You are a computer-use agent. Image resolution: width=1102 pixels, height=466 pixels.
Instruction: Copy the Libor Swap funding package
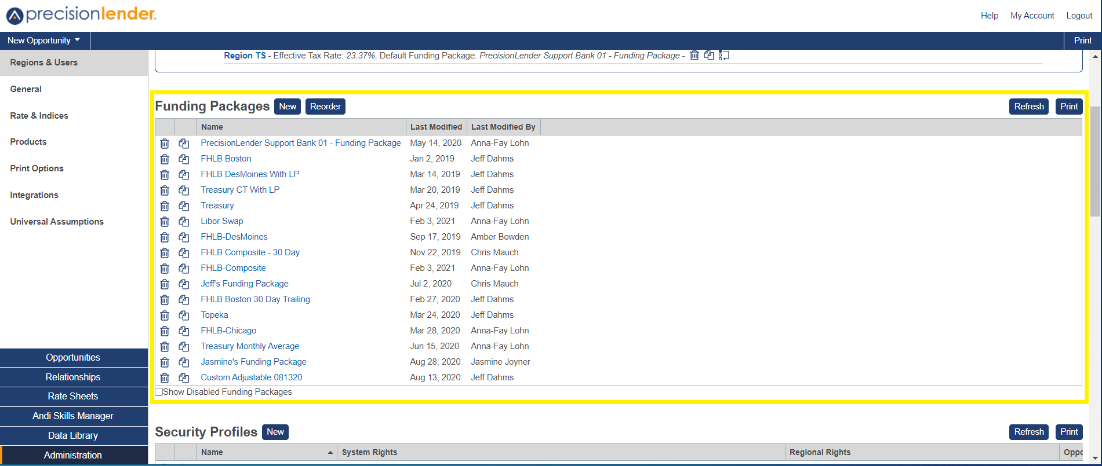[184, 221]
